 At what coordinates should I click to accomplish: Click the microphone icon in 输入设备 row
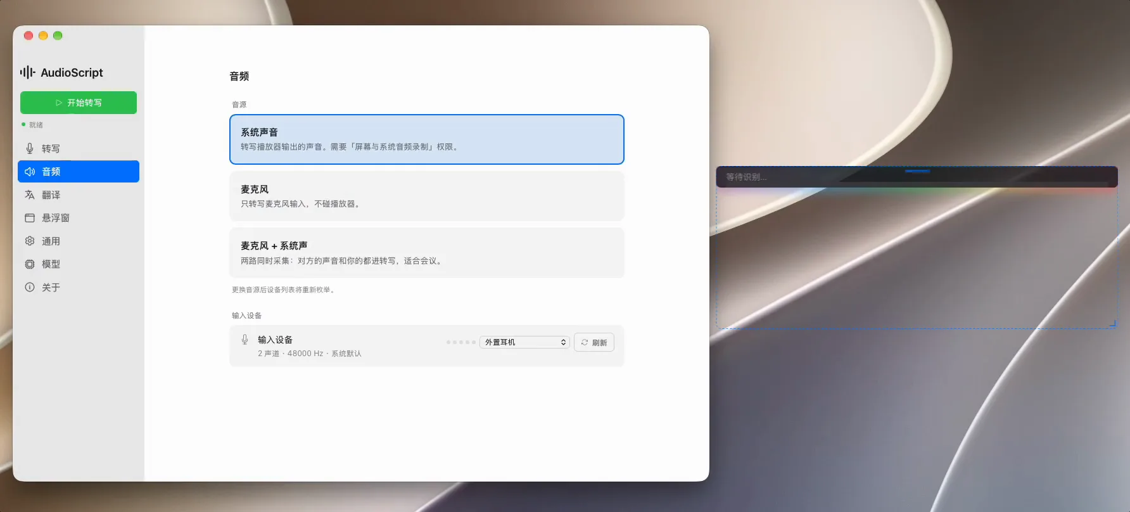point(244,340)
